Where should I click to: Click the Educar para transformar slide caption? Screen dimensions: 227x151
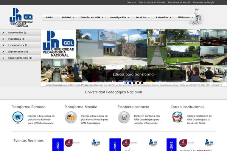point(134,74)
